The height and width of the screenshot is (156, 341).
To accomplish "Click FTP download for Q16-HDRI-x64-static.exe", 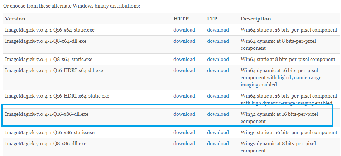I will coord(218,96).
